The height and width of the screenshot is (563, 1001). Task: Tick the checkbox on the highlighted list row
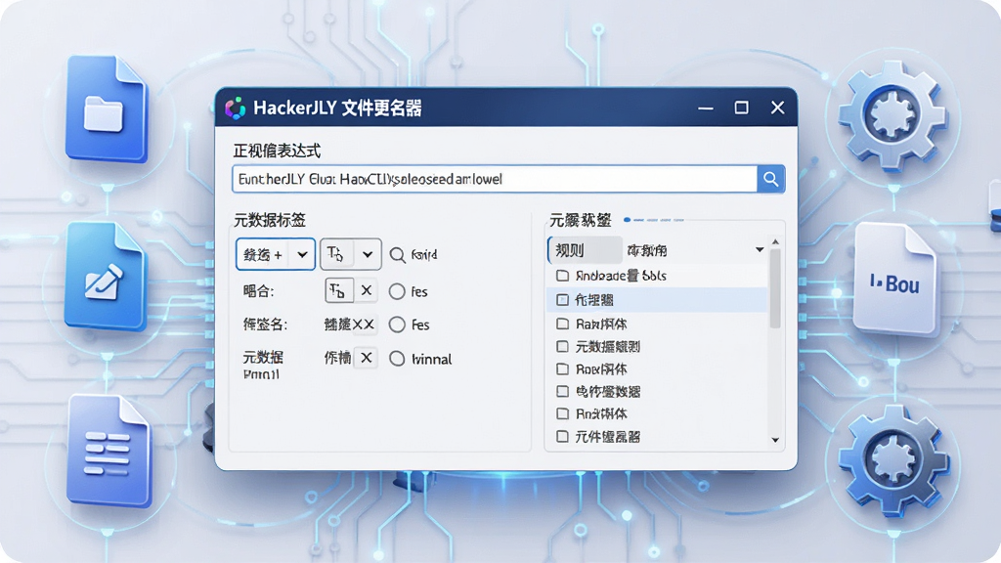point(562,300)
